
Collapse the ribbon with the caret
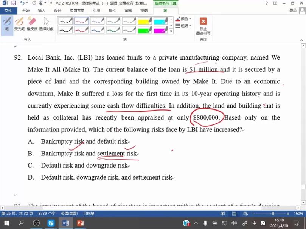(302, 40)
